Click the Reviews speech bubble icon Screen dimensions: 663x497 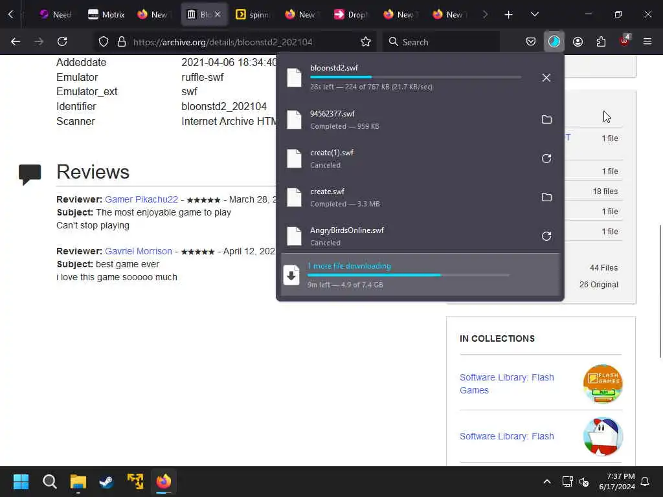pos(30,173)
